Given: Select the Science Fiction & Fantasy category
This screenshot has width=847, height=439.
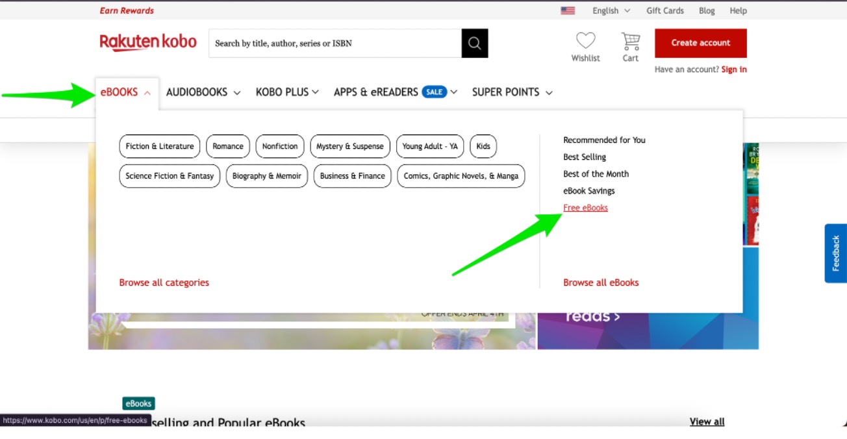Looking at the screenshot, I should (x=170, y=176).
